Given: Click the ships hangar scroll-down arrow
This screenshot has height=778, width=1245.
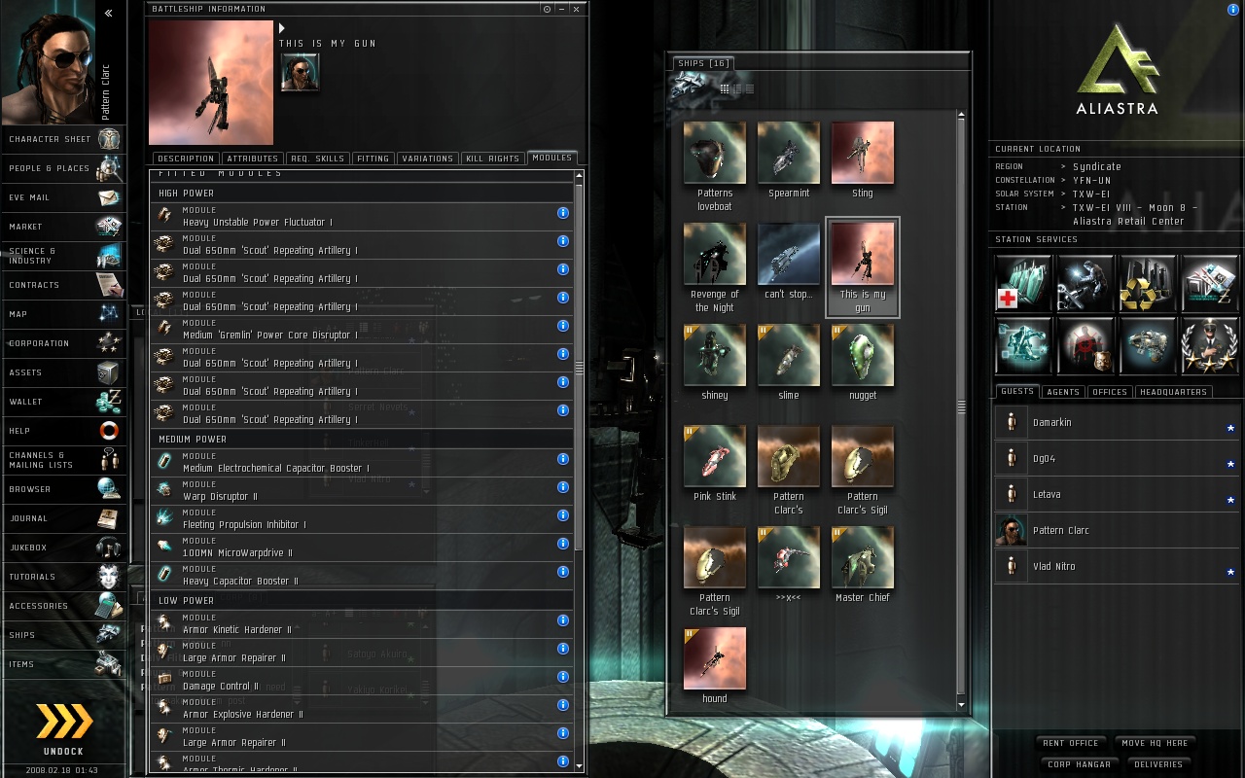Looking at the screenshot, I should [961, 705].
